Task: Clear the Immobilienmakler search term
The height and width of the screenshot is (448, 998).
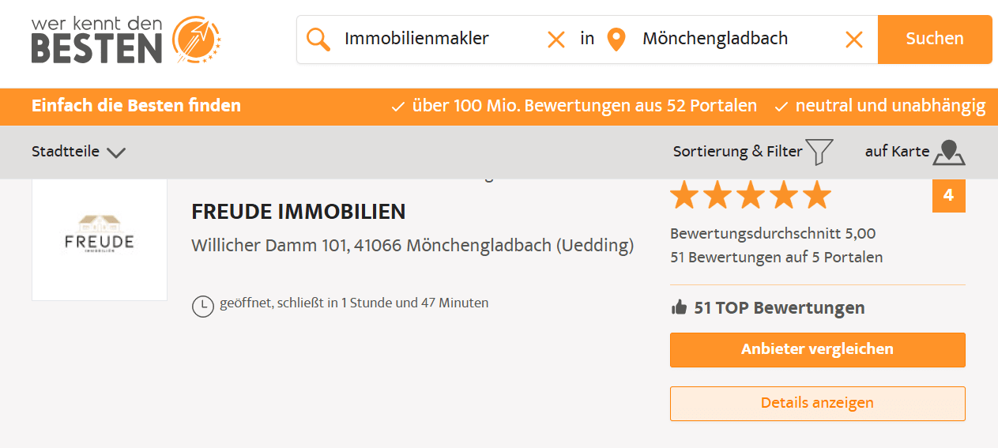Action: [556, 39]
